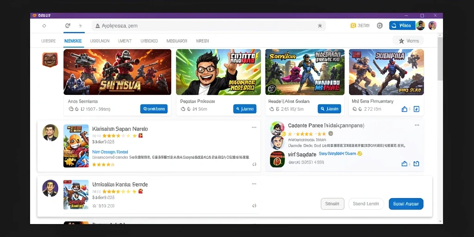The width and height of the screenshot is (474, 237).
Task: Click the red app icon beside virf Sagdate
Action: (277, 159)
